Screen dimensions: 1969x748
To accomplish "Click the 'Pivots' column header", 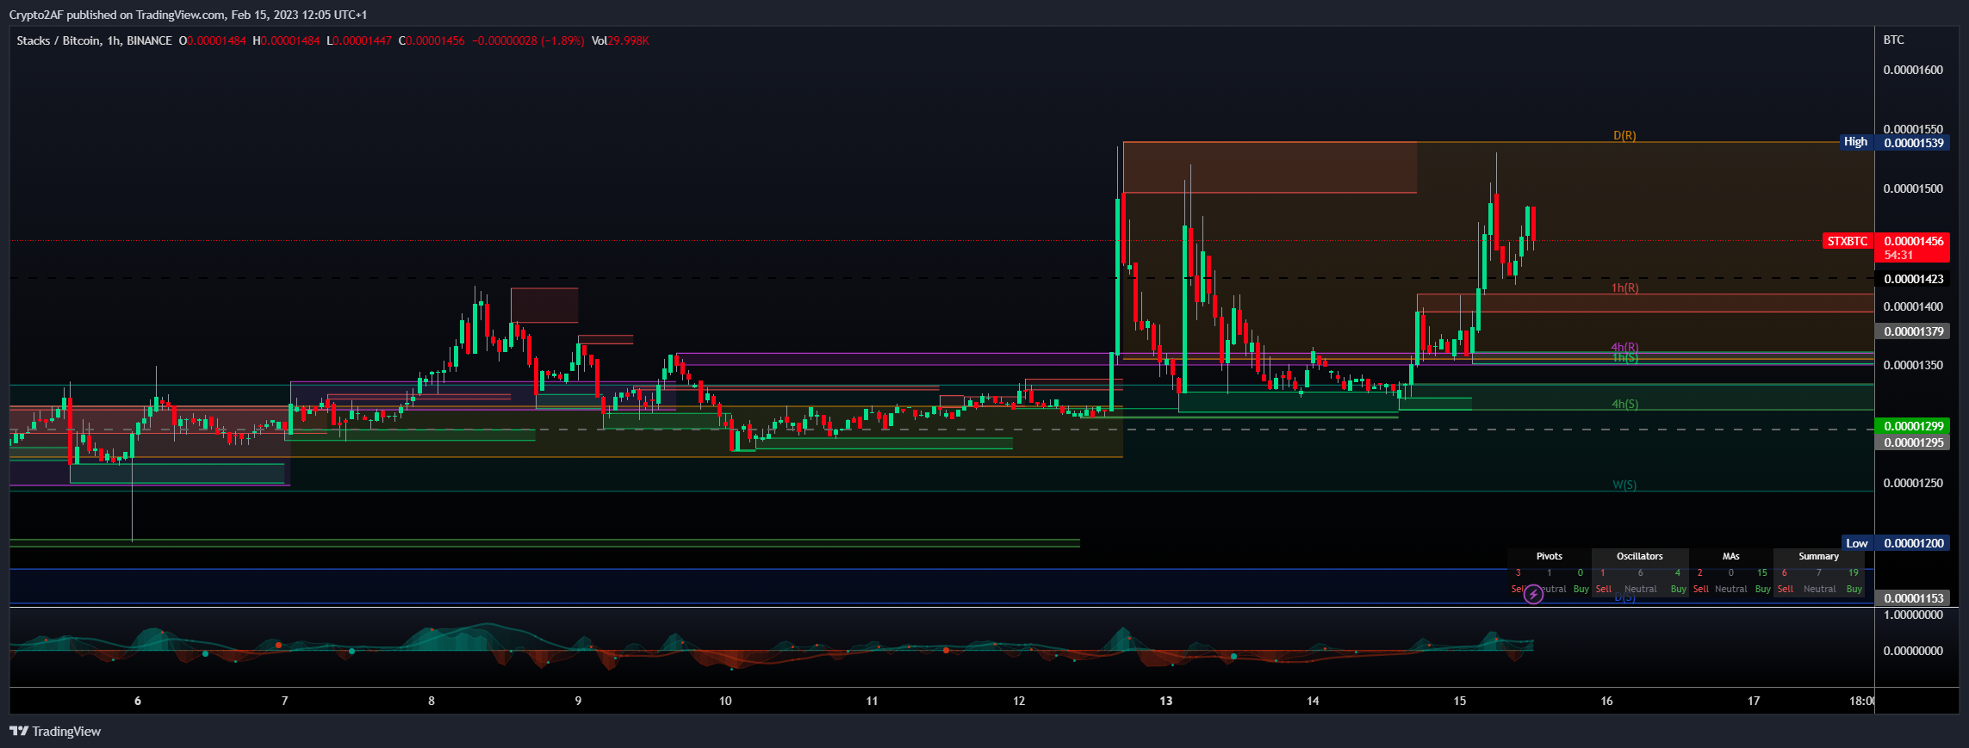I will (1550, 556).
